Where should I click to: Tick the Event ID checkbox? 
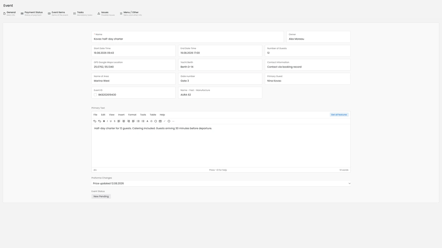click(95, 95)
